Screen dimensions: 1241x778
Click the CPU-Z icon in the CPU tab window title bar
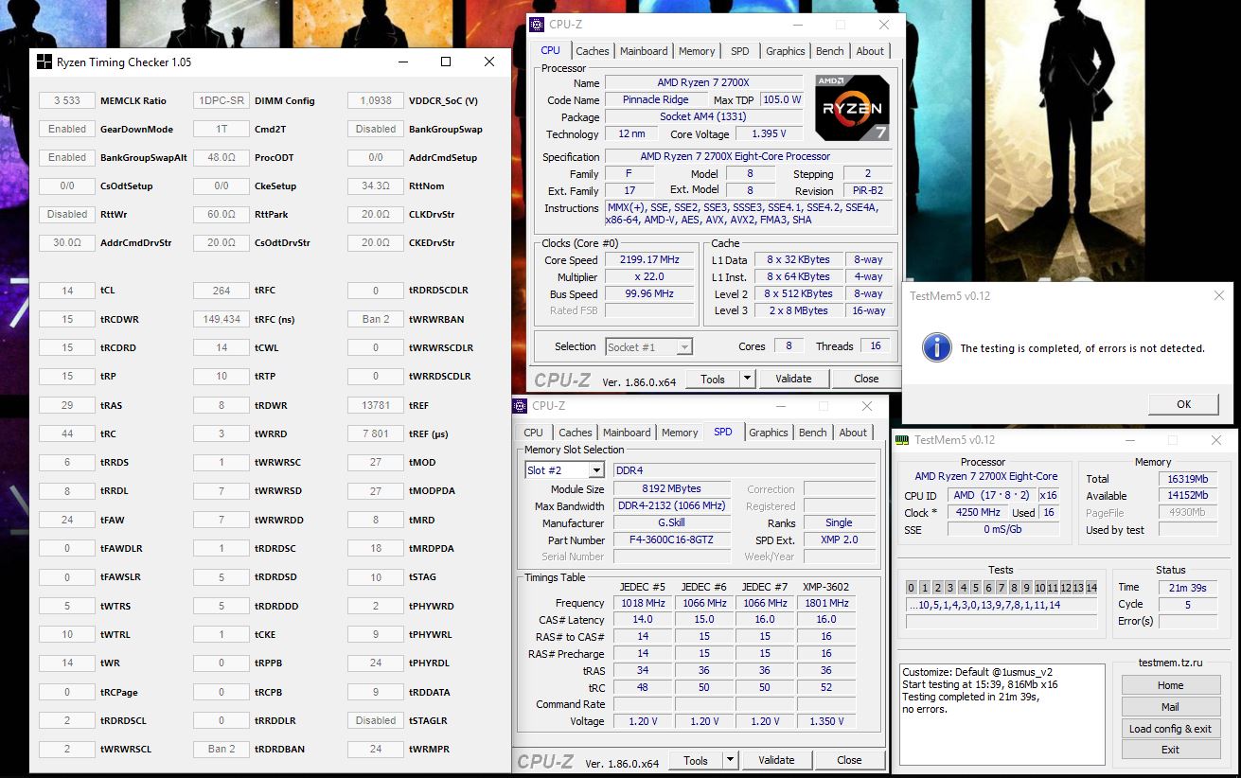click(x=537, y=25)
